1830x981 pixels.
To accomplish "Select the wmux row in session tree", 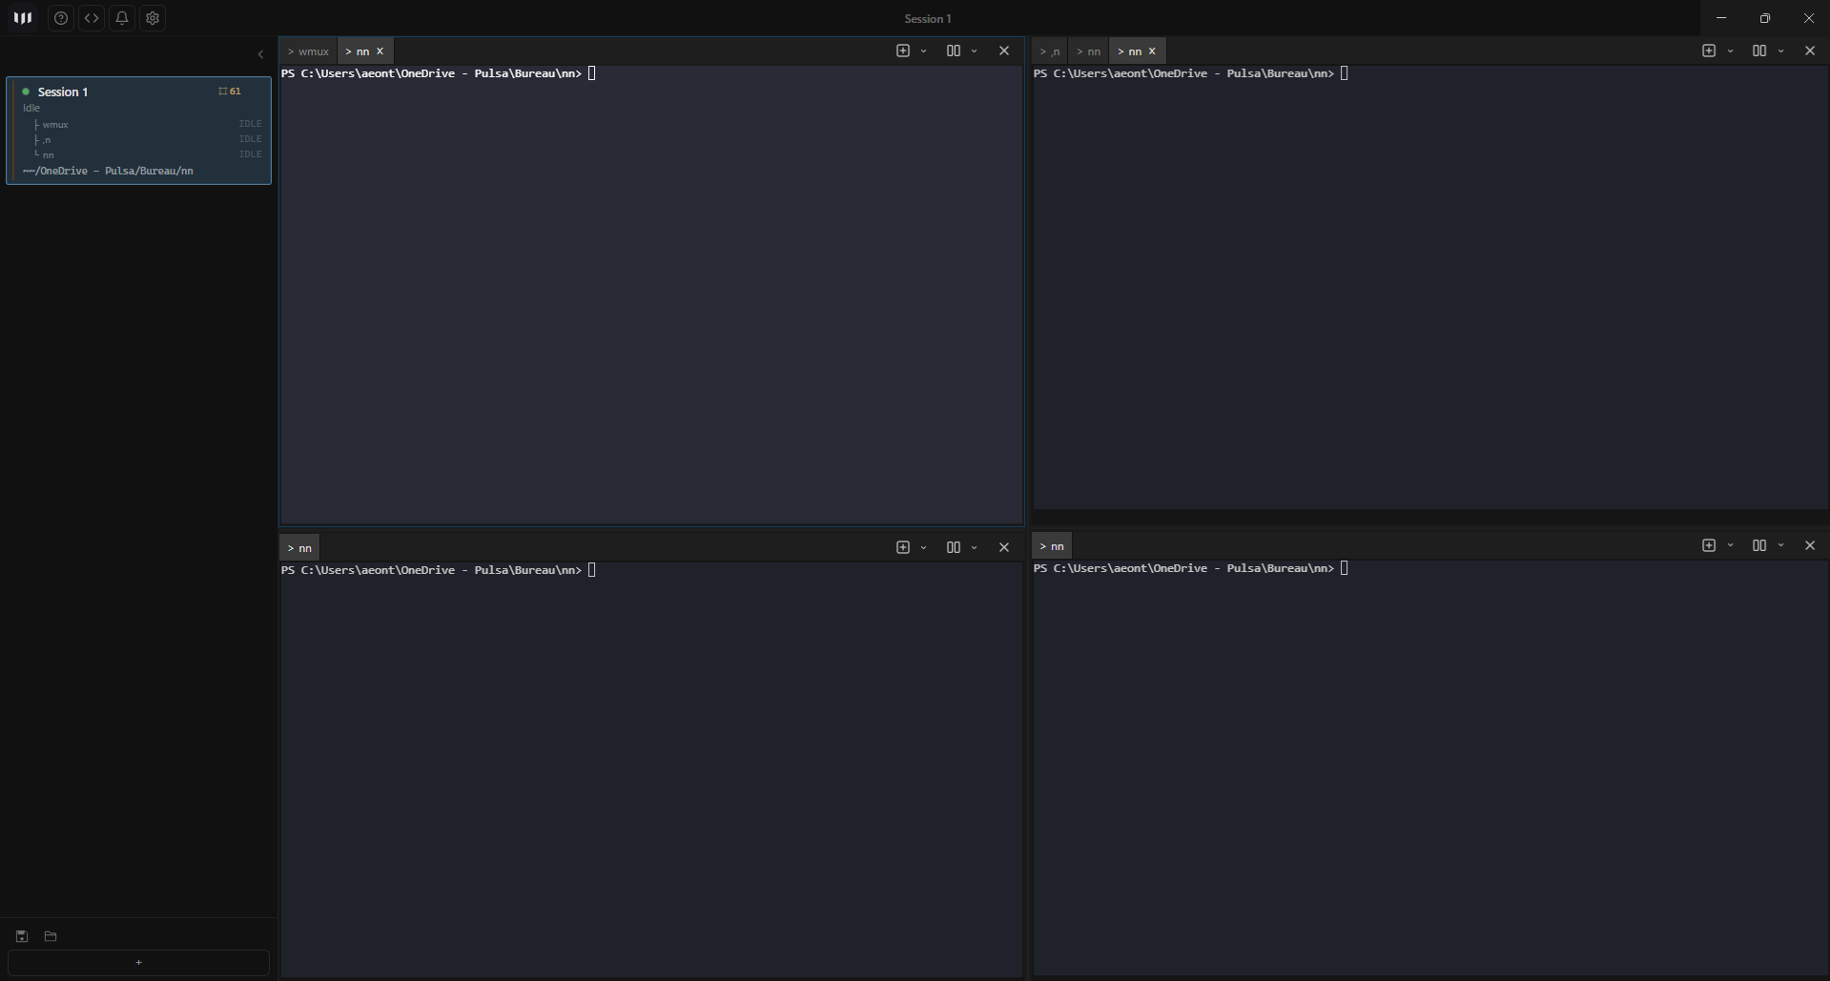I will (x=148, y=124).
